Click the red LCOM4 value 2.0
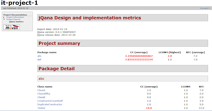212x111 pixels. tap(170, 56)
